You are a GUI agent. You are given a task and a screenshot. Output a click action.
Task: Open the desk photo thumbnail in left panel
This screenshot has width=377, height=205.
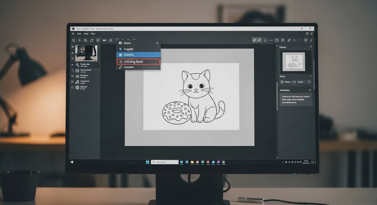[x=86, y=53]
